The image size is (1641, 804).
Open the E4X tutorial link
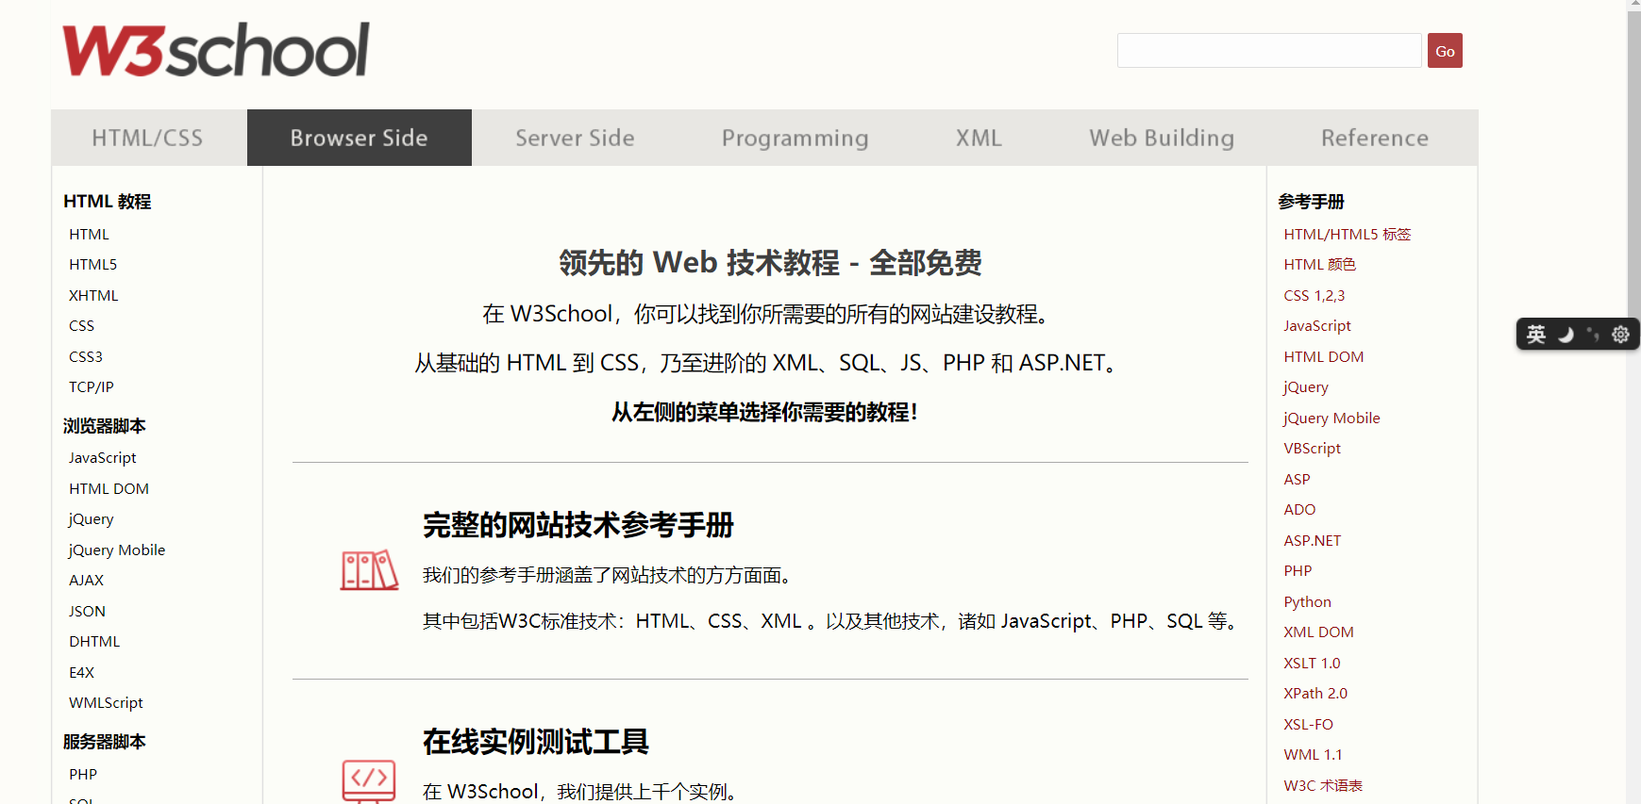click(x=81, y=672)
